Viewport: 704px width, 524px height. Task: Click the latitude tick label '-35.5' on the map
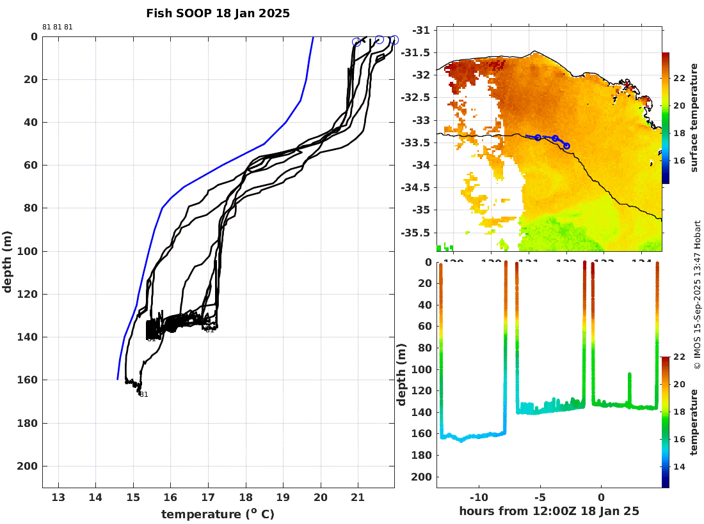(415, 233)
